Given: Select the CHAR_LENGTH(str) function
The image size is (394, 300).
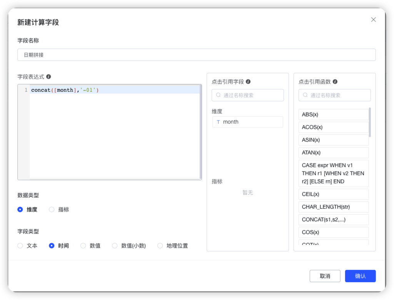Looking at the screenshot, I should pyautogui.click(x=334, y=207).
